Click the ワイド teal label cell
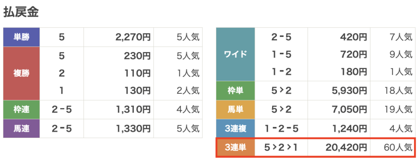417x158 pixels. [235, 54]
